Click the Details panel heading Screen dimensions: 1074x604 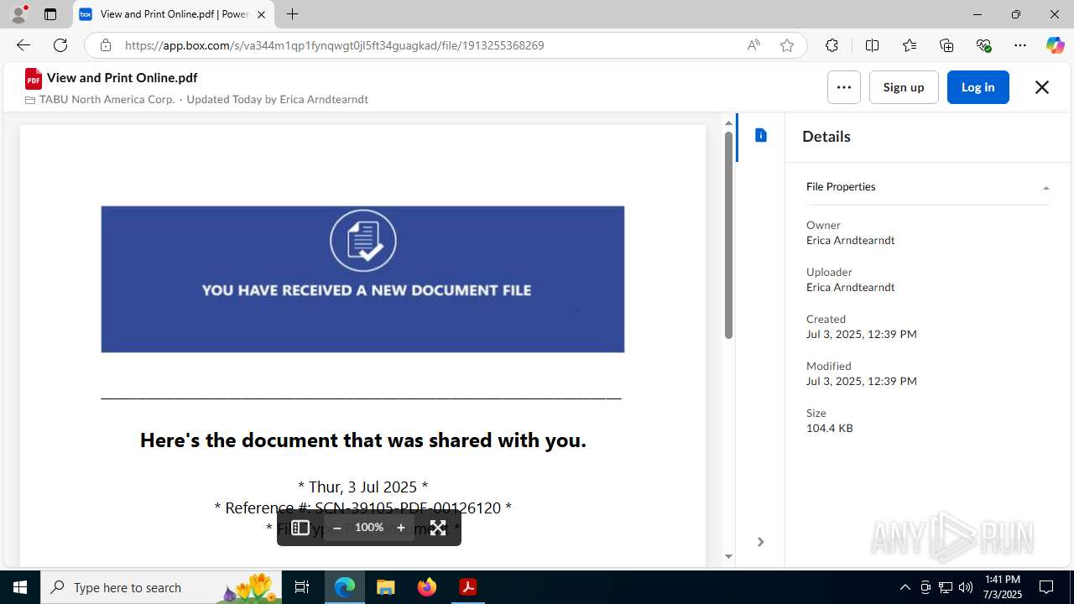[x=826, y=136]
